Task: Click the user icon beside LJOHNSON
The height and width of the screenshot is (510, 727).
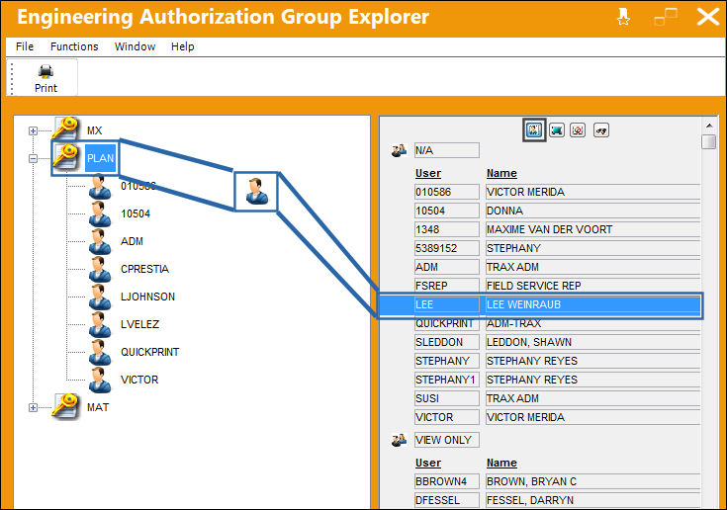Action: click(100, 297)
